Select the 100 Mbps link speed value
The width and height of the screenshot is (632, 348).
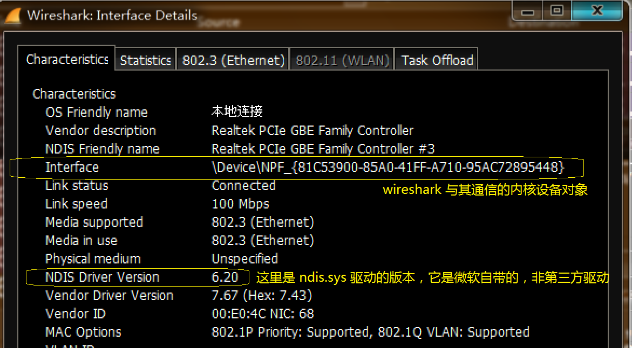(240, 204)
